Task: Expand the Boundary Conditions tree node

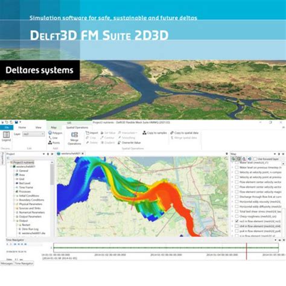Action: click(x=14, y=200)
